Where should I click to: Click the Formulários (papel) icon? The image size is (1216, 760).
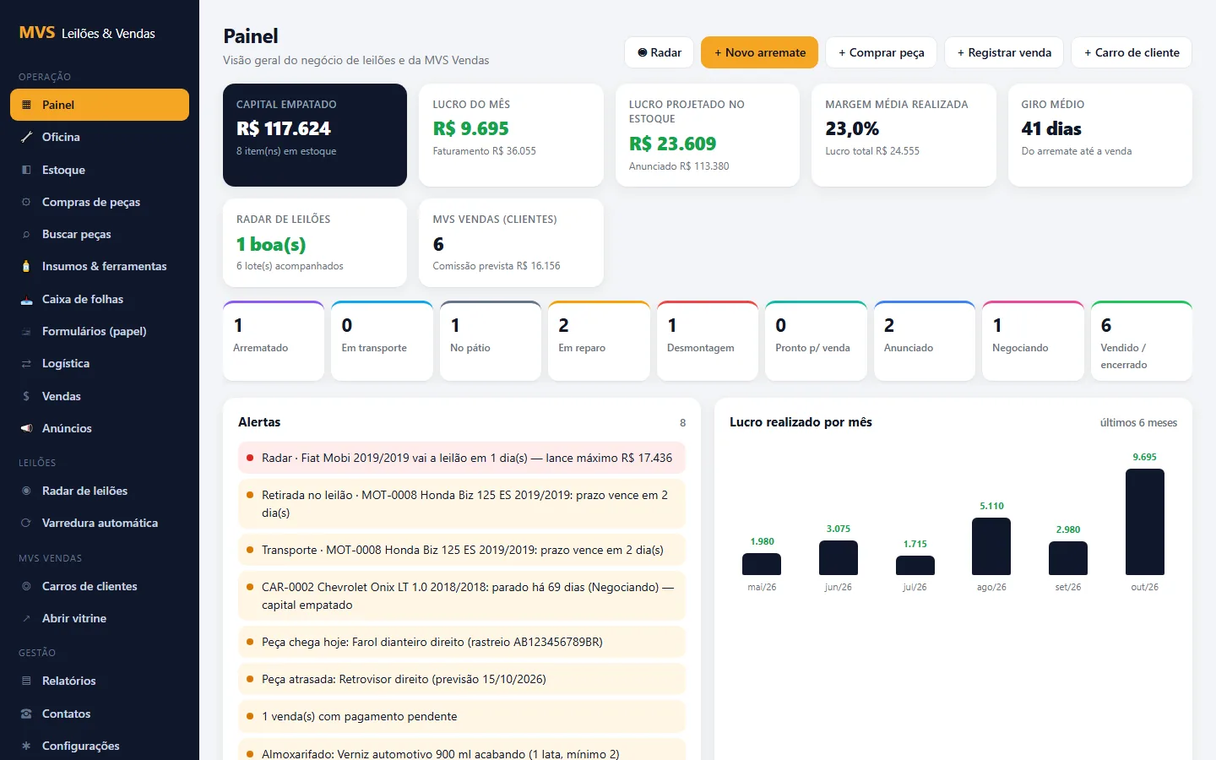26,331
